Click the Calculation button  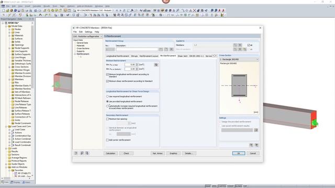[110, 153]
